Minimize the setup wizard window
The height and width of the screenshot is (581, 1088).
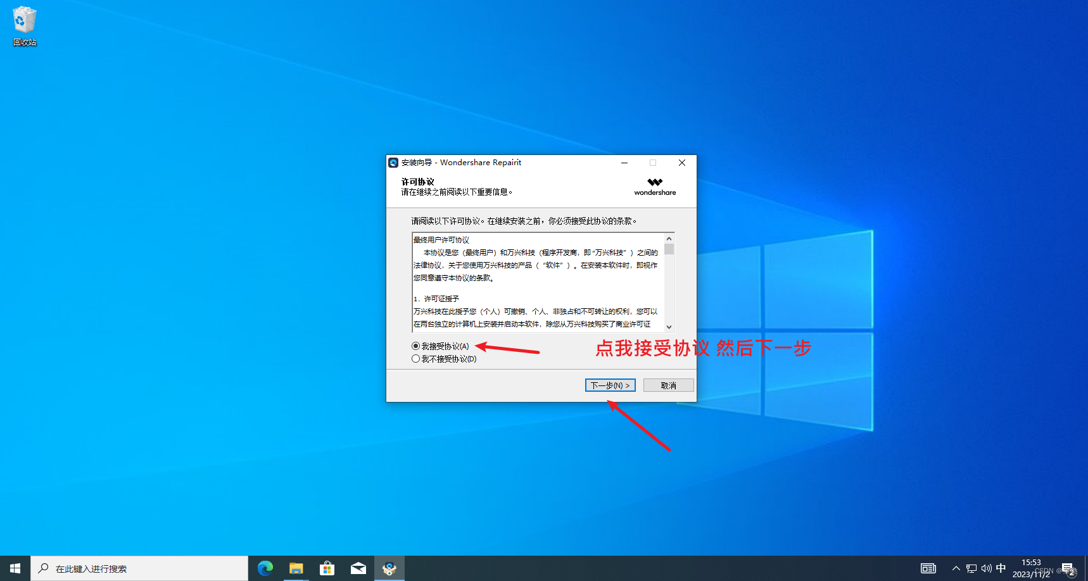(624, 163)
